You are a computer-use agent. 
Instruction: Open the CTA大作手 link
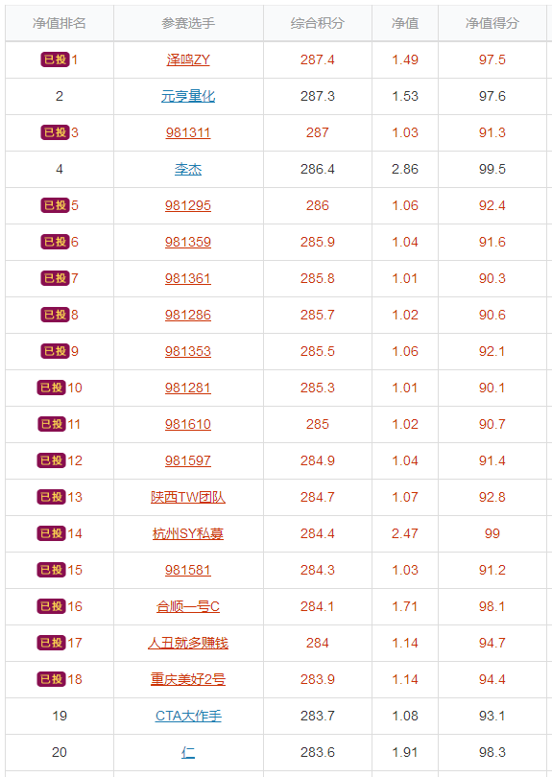pyautogui.click(x=188, y=716)
